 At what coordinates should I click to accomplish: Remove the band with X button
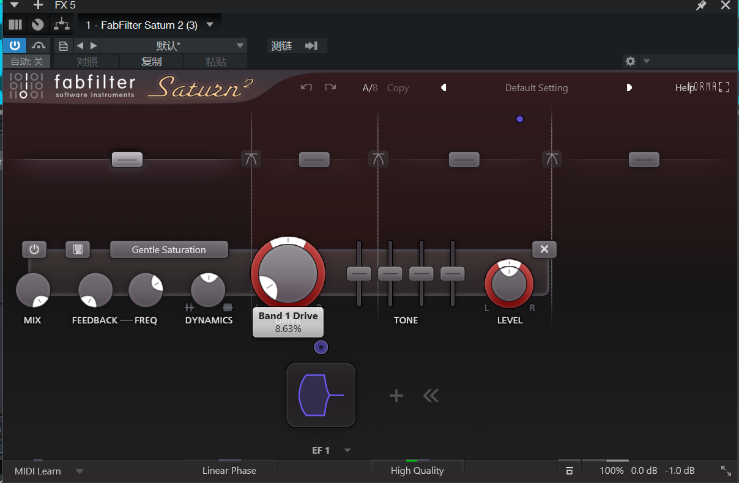544,249
